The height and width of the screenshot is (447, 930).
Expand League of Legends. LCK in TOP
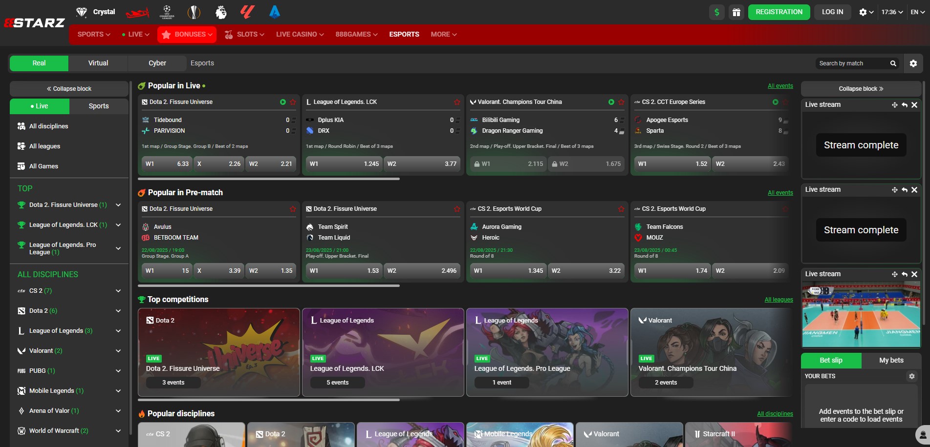(x=118, y=225)
